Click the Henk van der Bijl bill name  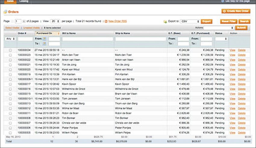71,79
